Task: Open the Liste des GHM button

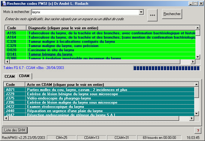Action: click(x=15, y=130)
